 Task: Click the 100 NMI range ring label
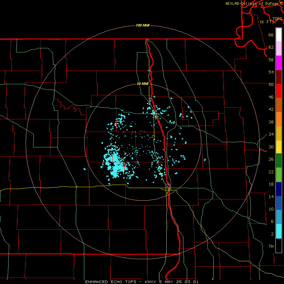143,25
